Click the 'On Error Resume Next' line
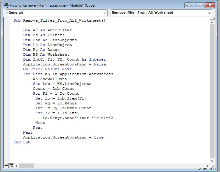The width and height of the screenshot is (220, 172). (48, 69)
